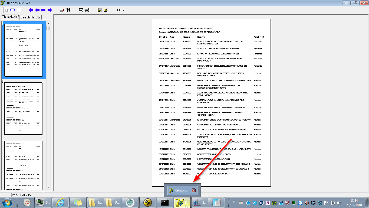Open search with the binoculars icon

[x=68, y=10]
